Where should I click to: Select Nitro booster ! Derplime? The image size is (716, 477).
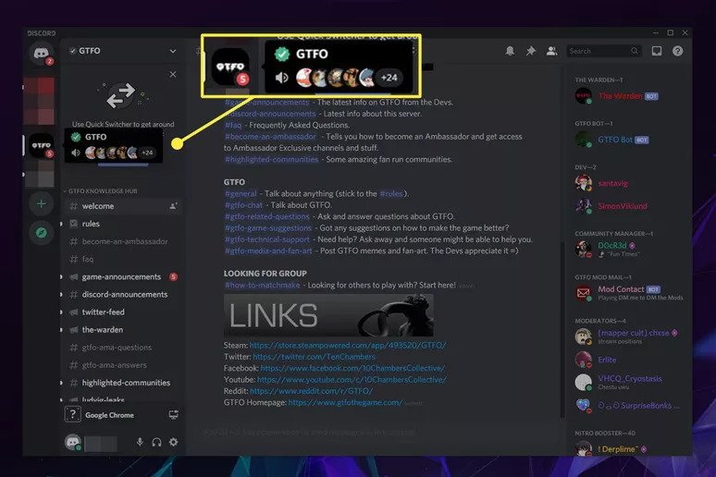pyautogui.click(x=630, y=449)
